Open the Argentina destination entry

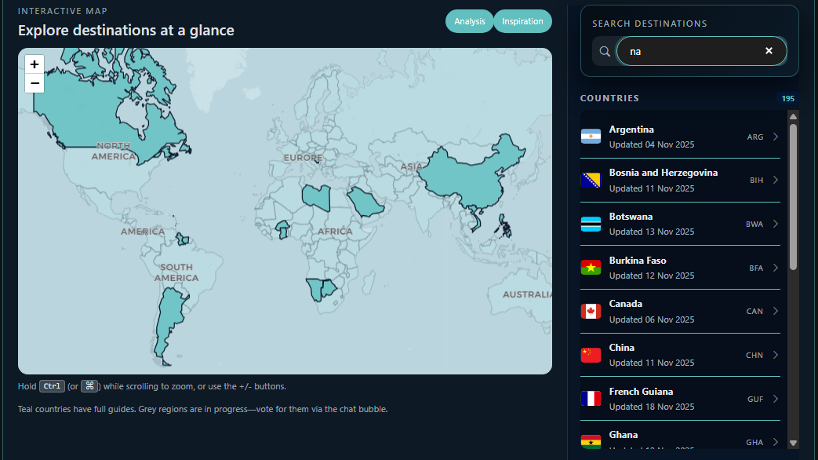click(x=680, y=137)
